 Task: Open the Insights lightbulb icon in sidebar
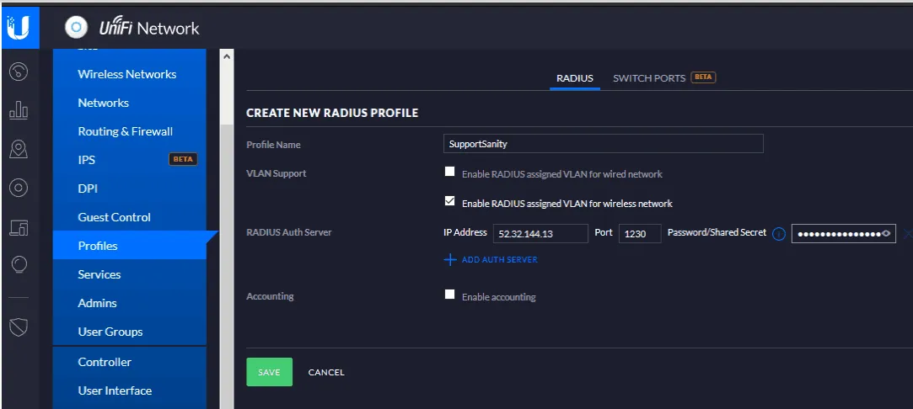coord(19,265)
